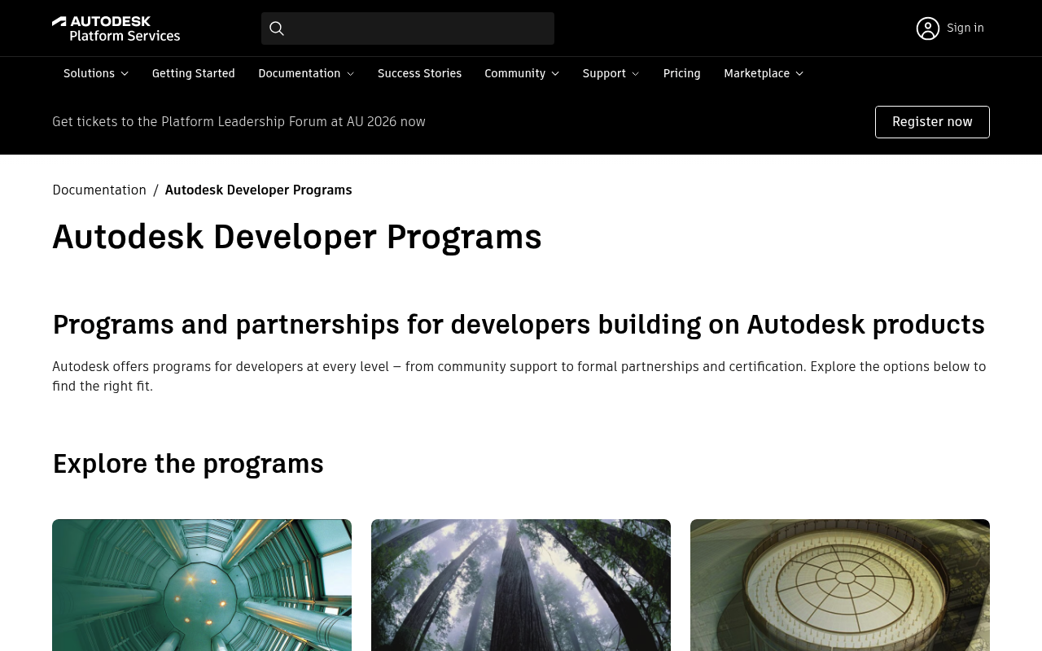Open the Pricing page
Screen dimensions: 1042x651
(x=682, y=73)
